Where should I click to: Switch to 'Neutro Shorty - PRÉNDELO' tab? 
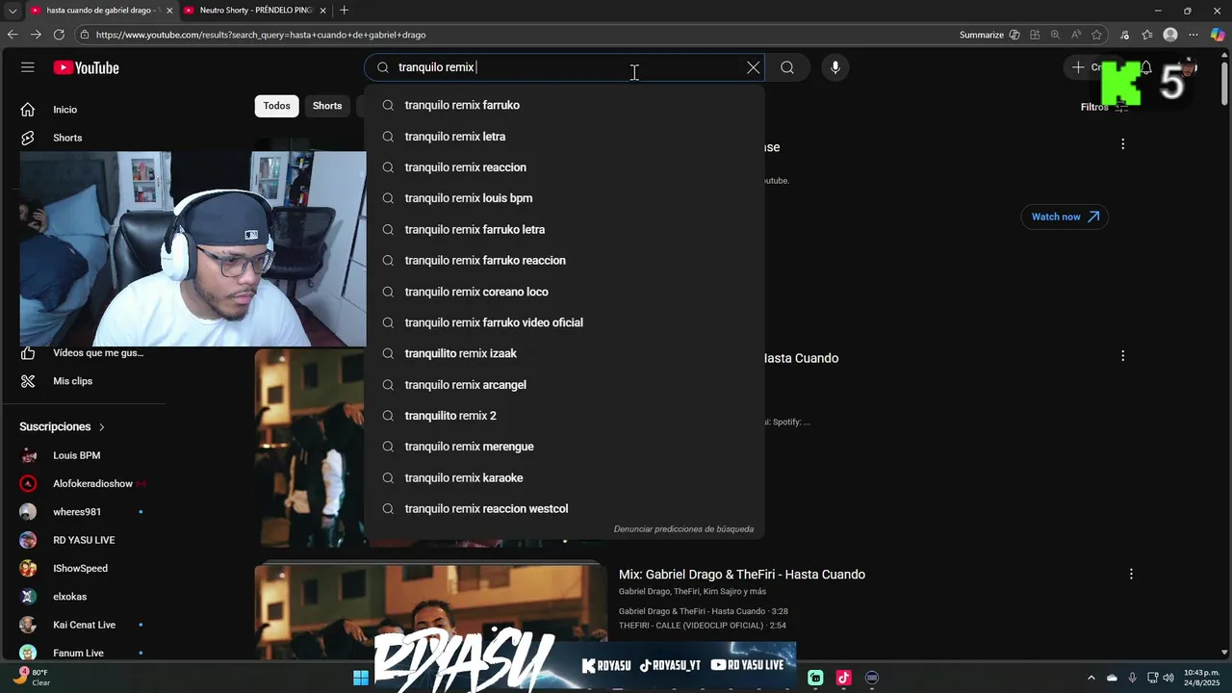click(x=255, y=11)
